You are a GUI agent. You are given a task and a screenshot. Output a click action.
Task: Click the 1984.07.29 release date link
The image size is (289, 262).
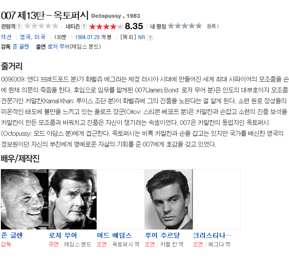(x=87, y=37)
